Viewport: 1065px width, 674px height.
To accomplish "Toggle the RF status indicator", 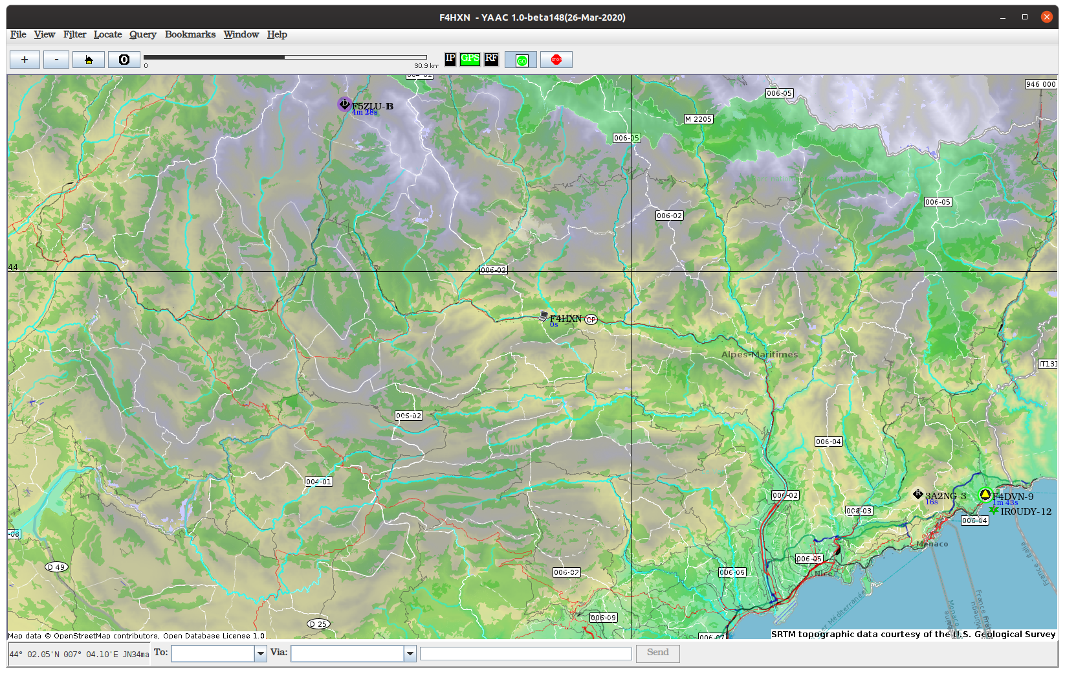I will [x=492, y=59].
